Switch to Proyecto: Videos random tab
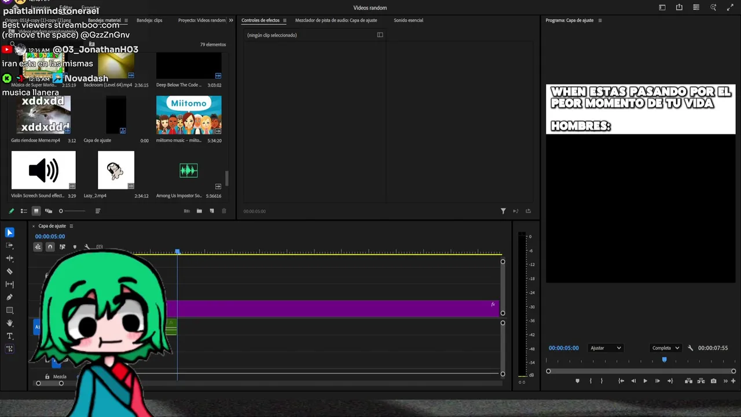The image size is (741, 417). click(201, 20)
